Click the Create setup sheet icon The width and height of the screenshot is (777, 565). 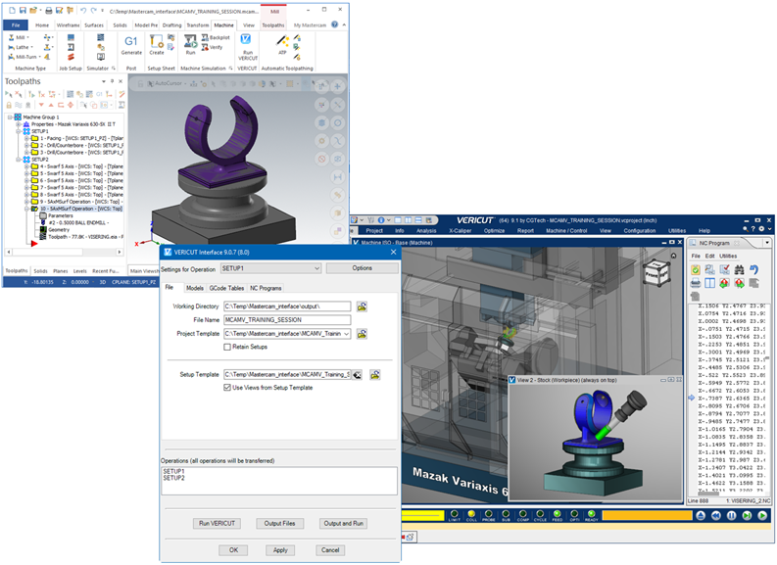click(x=157, y=41)
